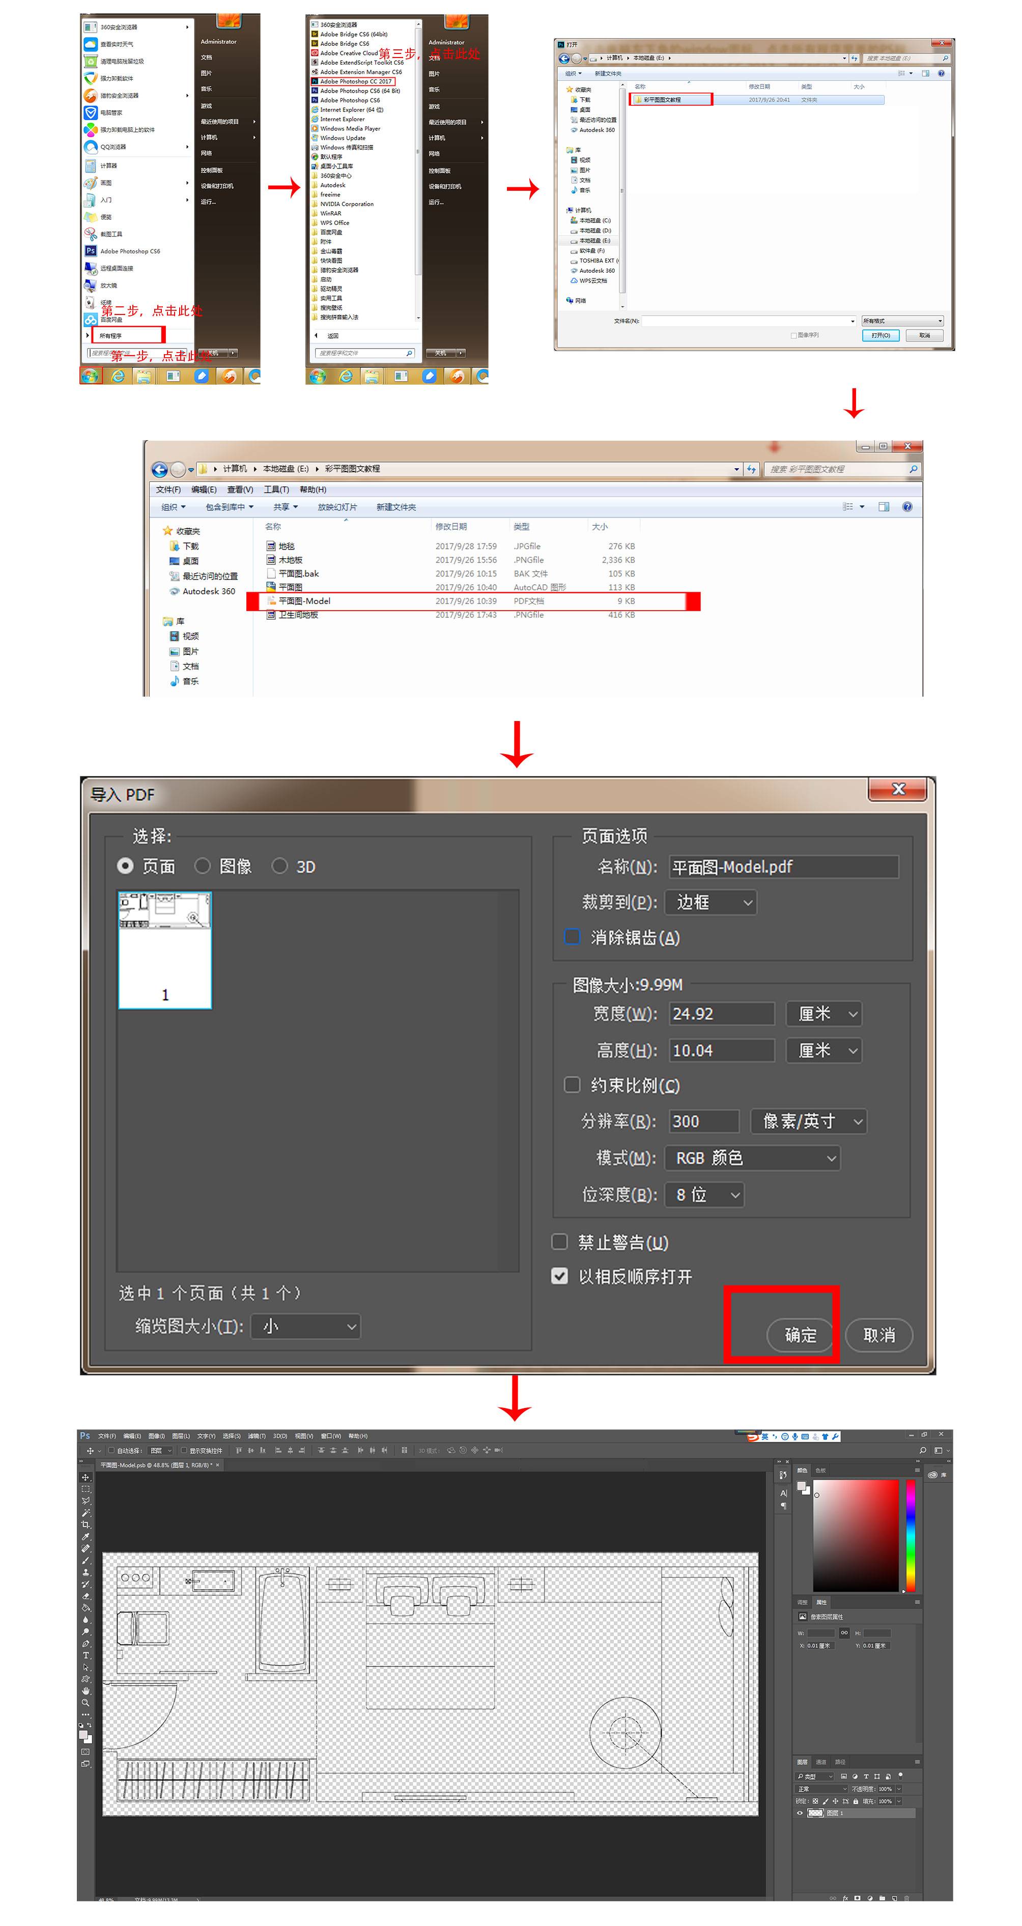Open the 模式 RGB 颜色 dropdown
The image size is (1022, 1926).
[x=753, y=1158]
